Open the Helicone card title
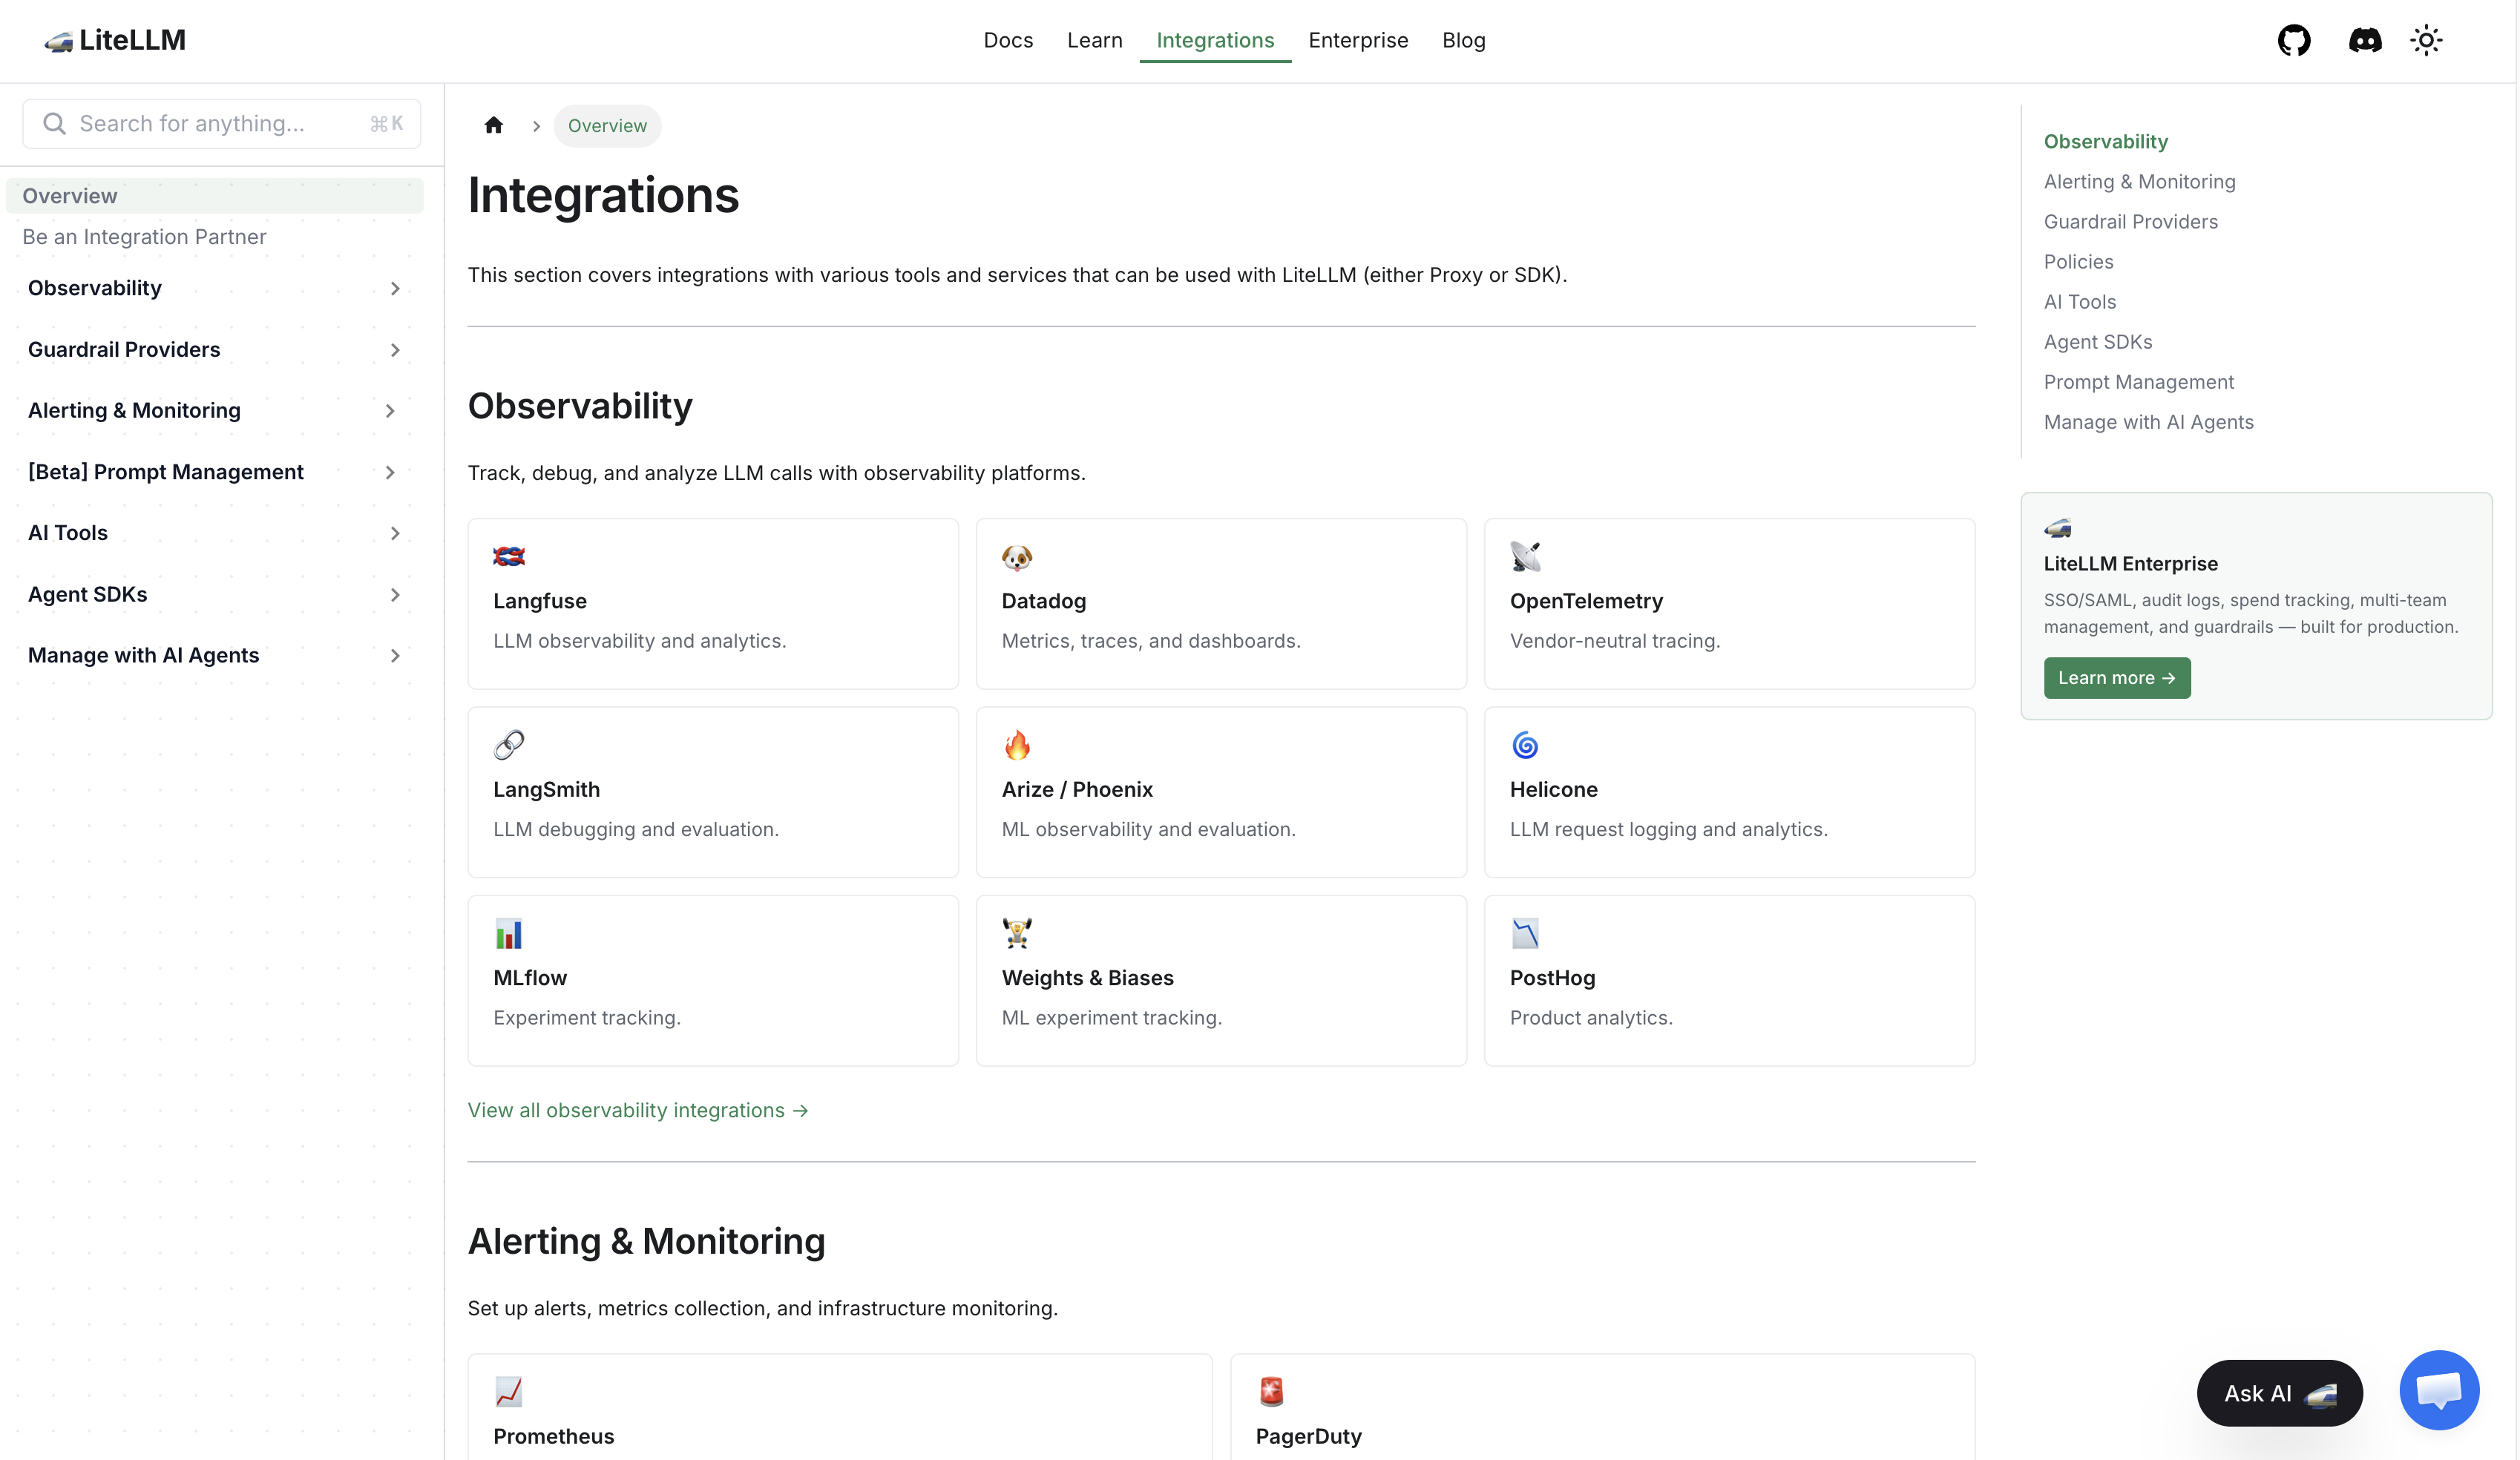2520x1460 pixels. coord(1553,790)
